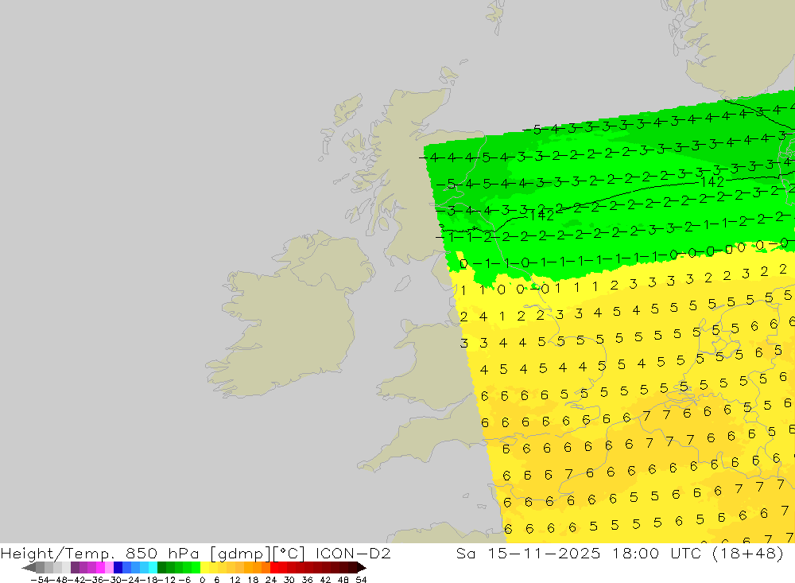Image resolution: width=795 pixels, height=583 pixels.
Task: Click the 142 contour label nearest the Scottish coast
Action: pos(541,216)
